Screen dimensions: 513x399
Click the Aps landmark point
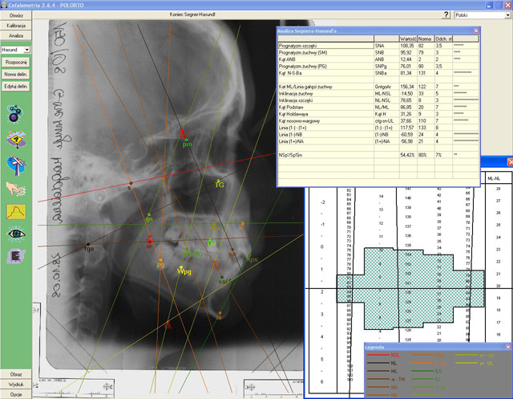[x=249, y=255]
